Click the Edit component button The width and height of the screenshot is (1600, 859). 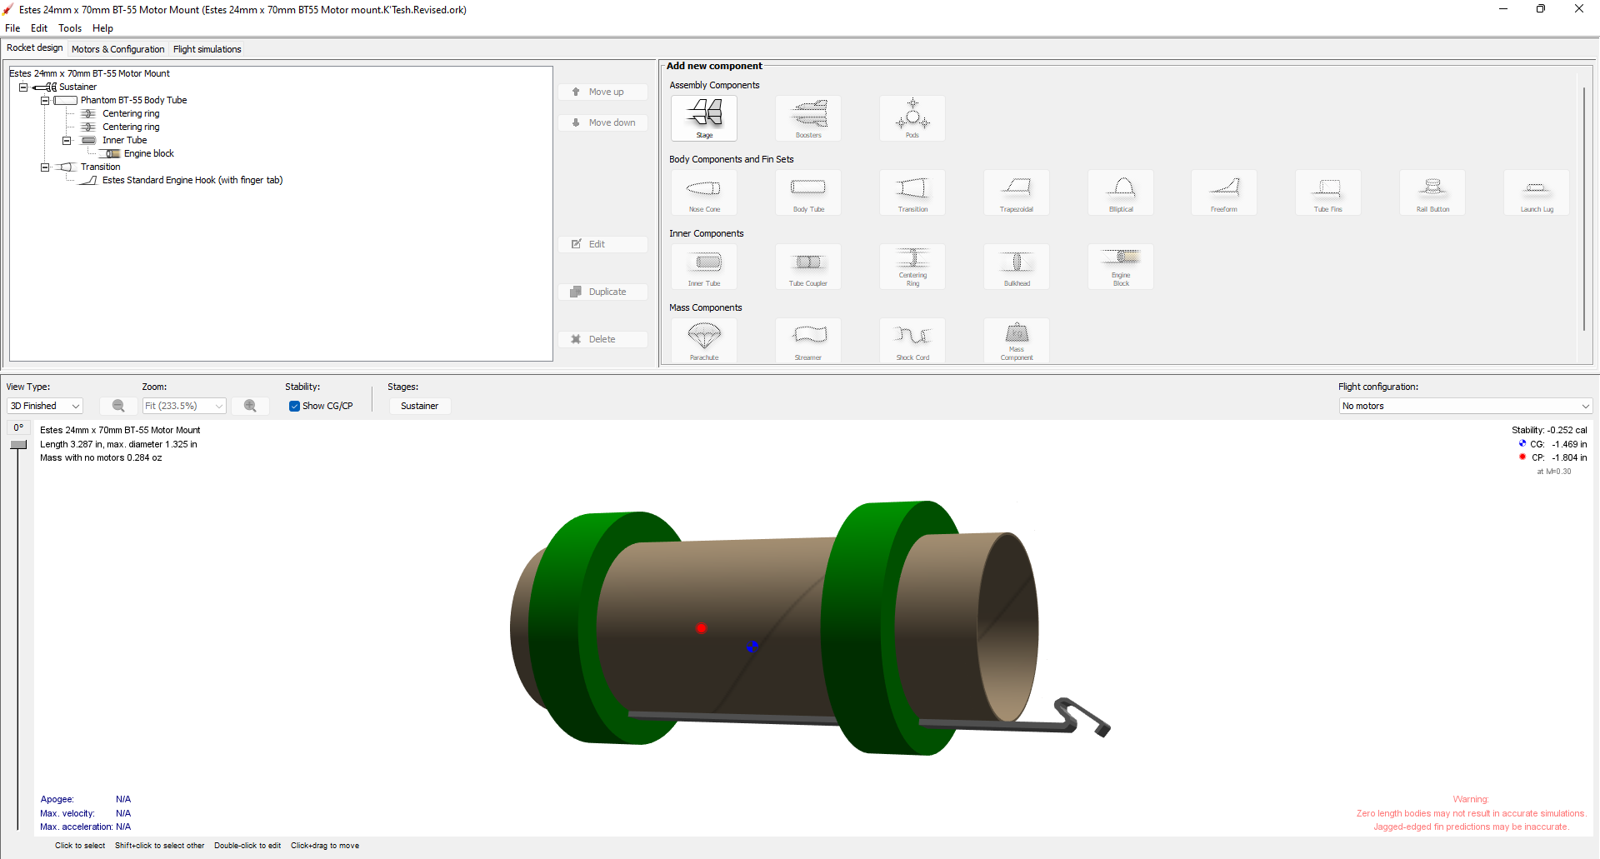coord(603,244)
